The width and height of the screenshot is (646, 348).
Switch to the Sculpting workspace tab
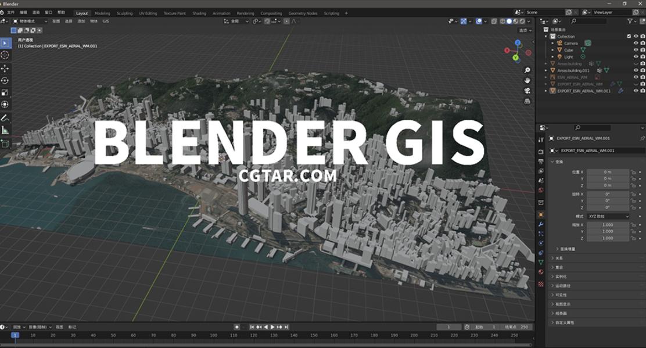point(124,13)
